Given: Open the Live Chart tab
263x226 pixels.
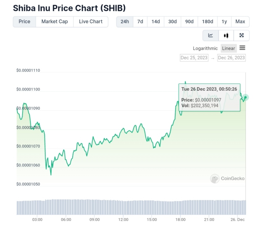Looking at the screenshot, I should point(90,21).
